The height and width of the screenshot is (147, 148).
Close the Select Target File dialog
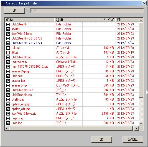pyautogui.click(x=144, y=3)
